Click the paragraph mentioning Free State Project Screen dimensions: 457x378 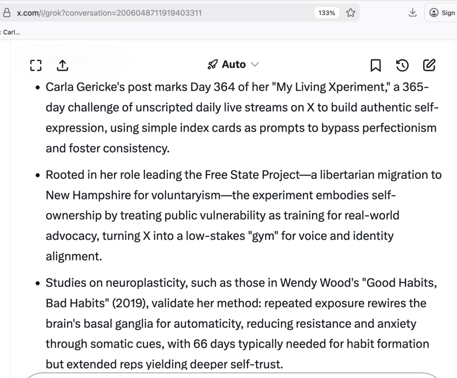(243, 216)
